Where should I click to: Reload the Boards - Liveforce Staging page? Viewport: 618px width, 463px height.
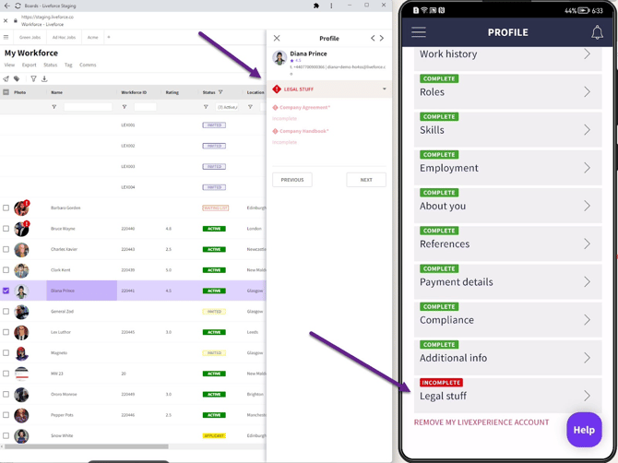click(18, 6)
